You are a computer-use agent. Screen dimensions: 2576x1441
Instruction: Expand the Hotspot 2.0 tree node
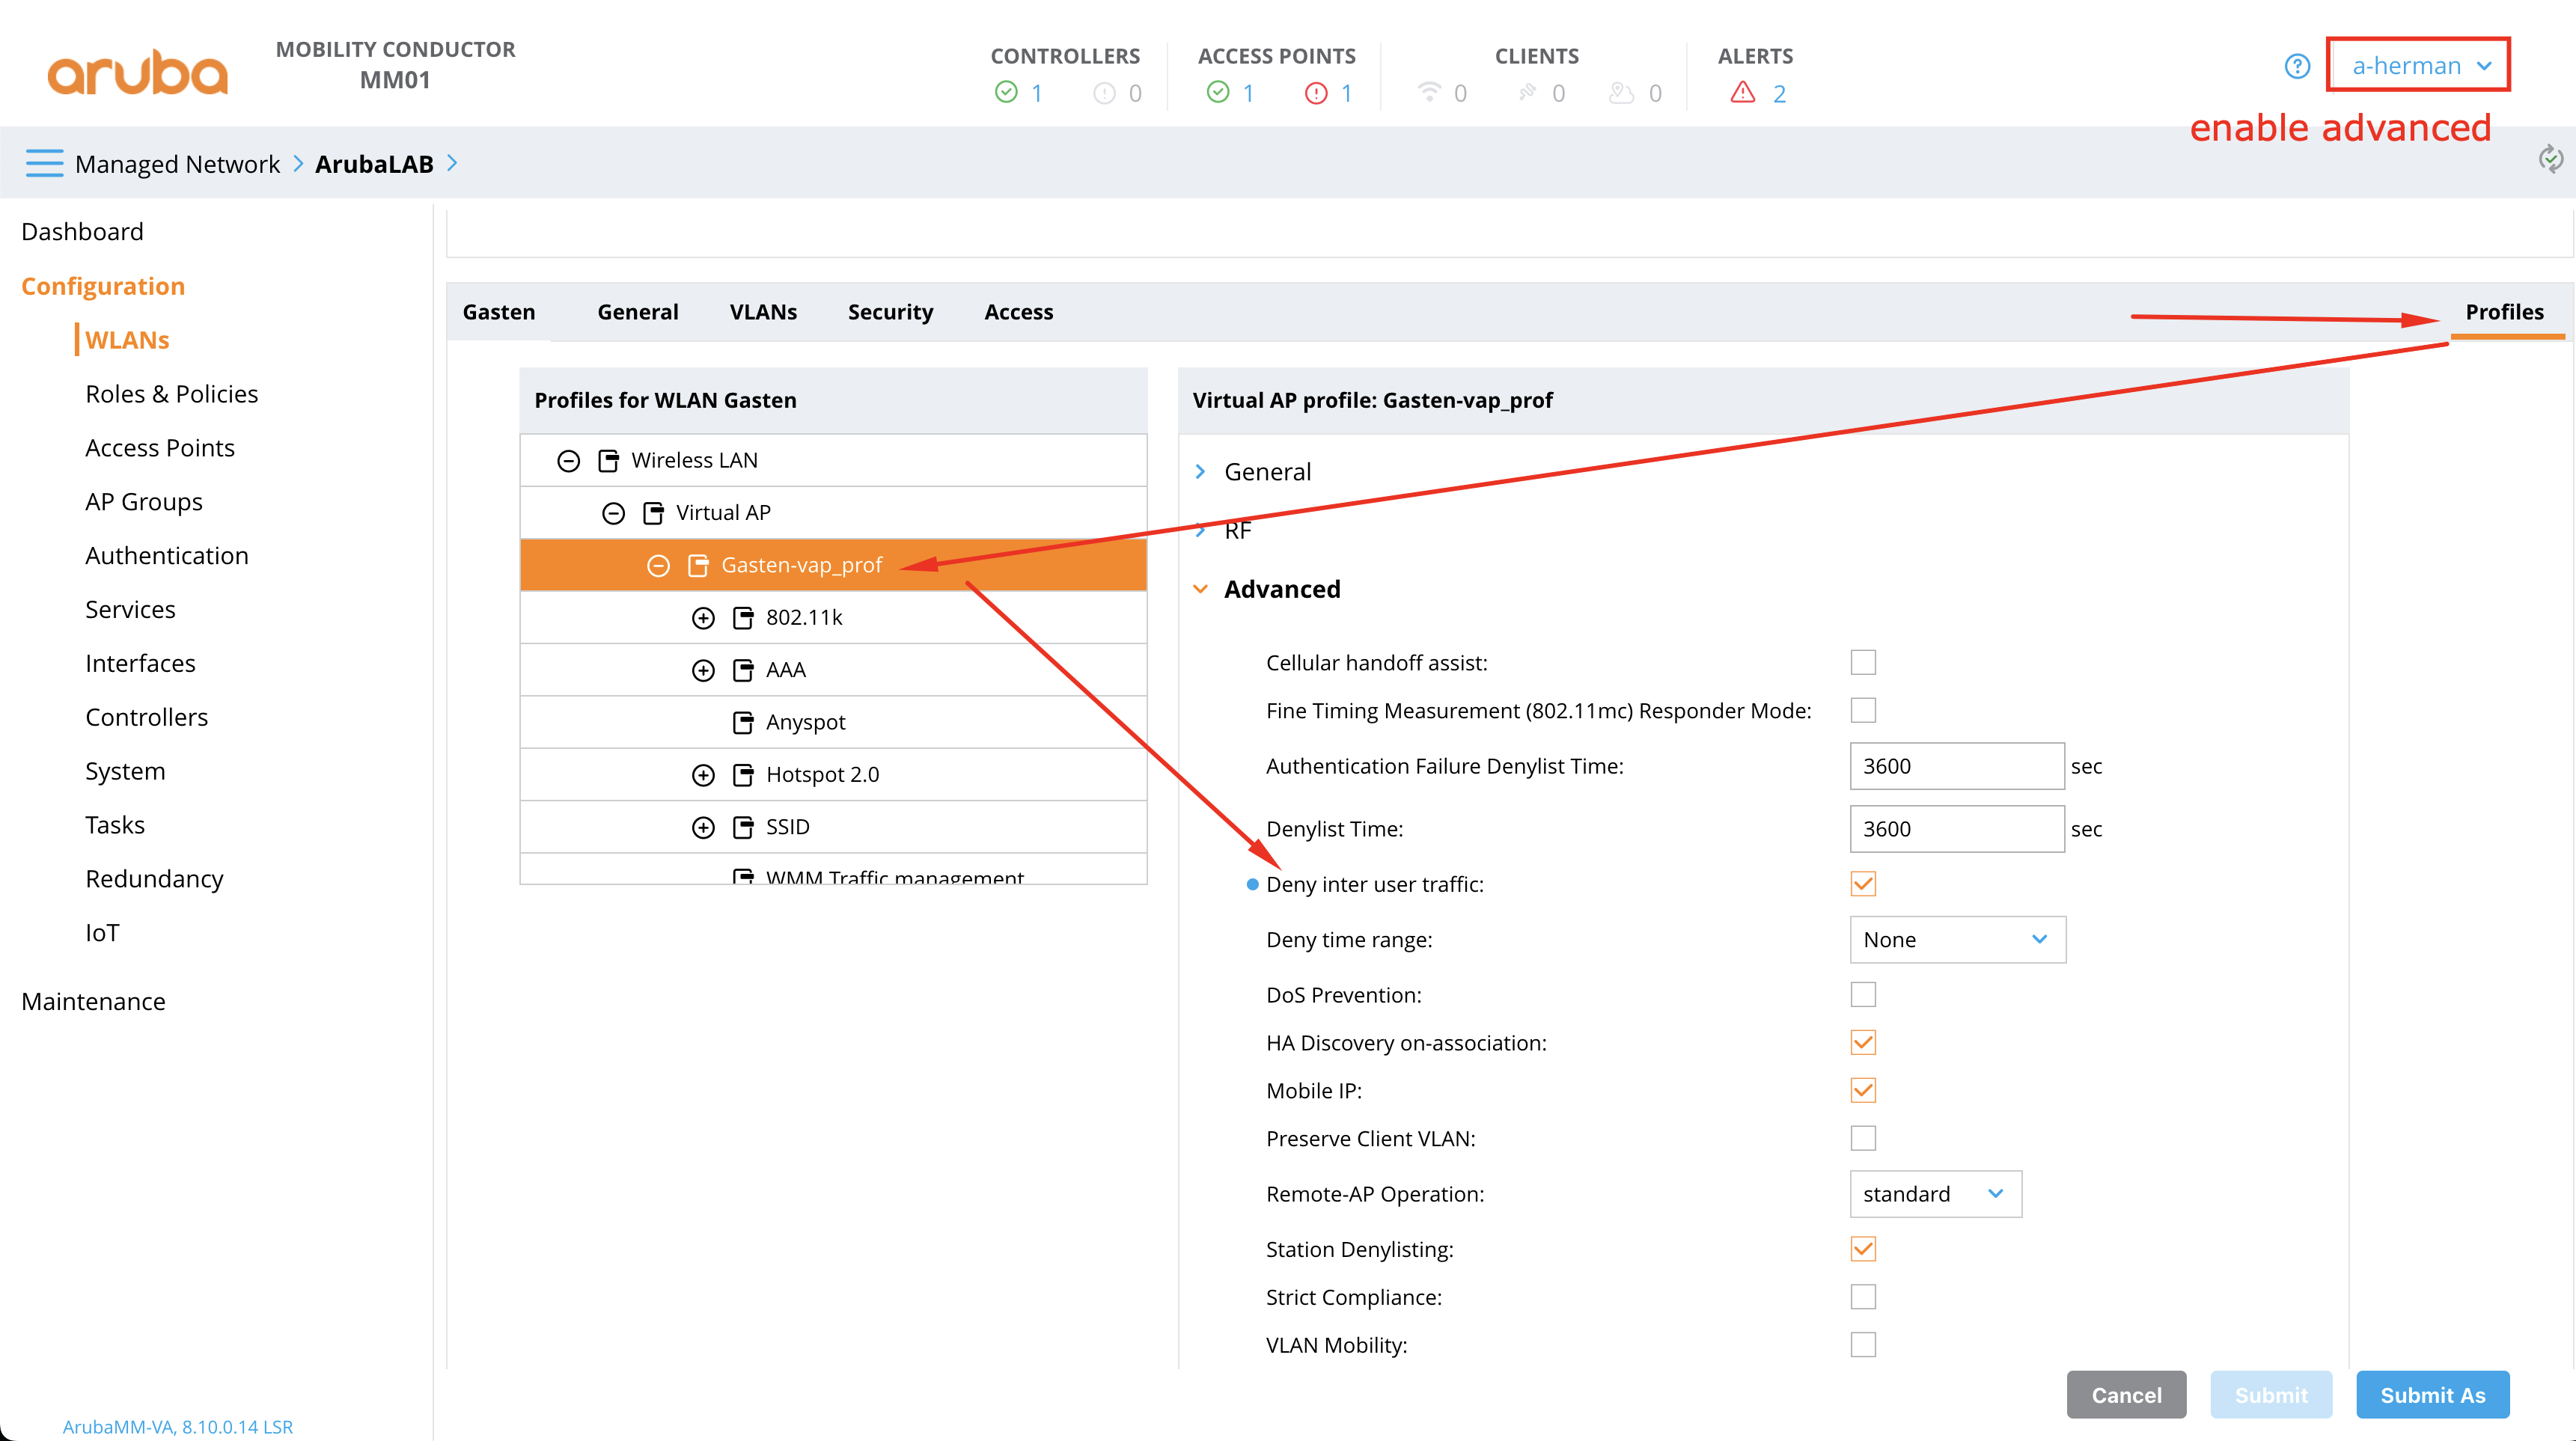click(703, 775)
